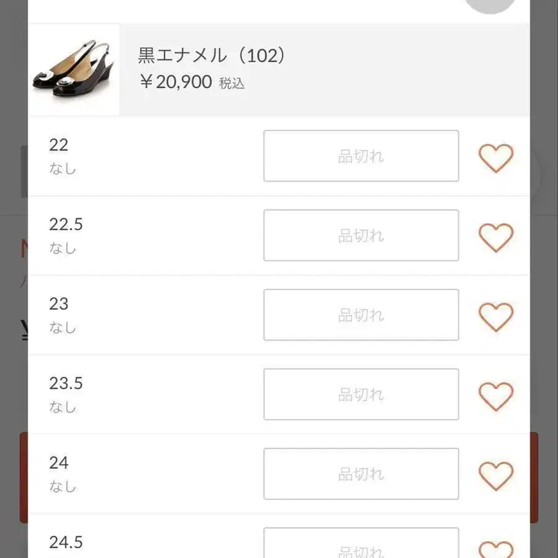Add size 23 to favorites
This screenshot has width=558, height=558.
(496, 317)
